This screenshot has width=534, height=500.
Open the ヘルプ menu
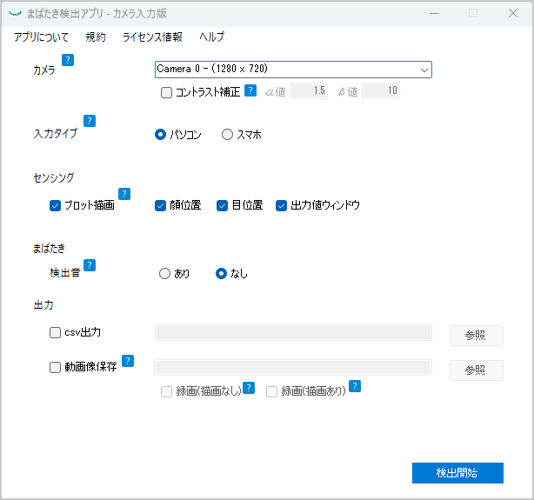(211, 37)
